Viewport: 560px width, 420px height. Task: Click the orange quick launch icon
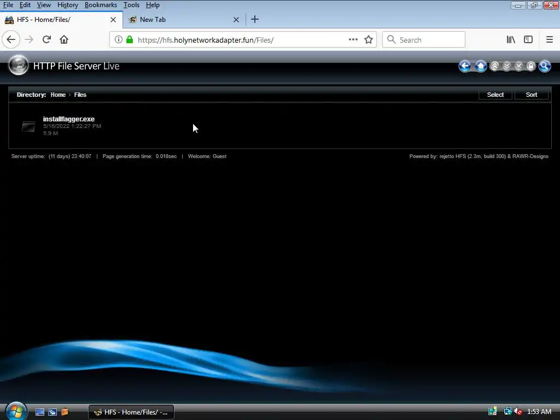(x=65, y=412)
